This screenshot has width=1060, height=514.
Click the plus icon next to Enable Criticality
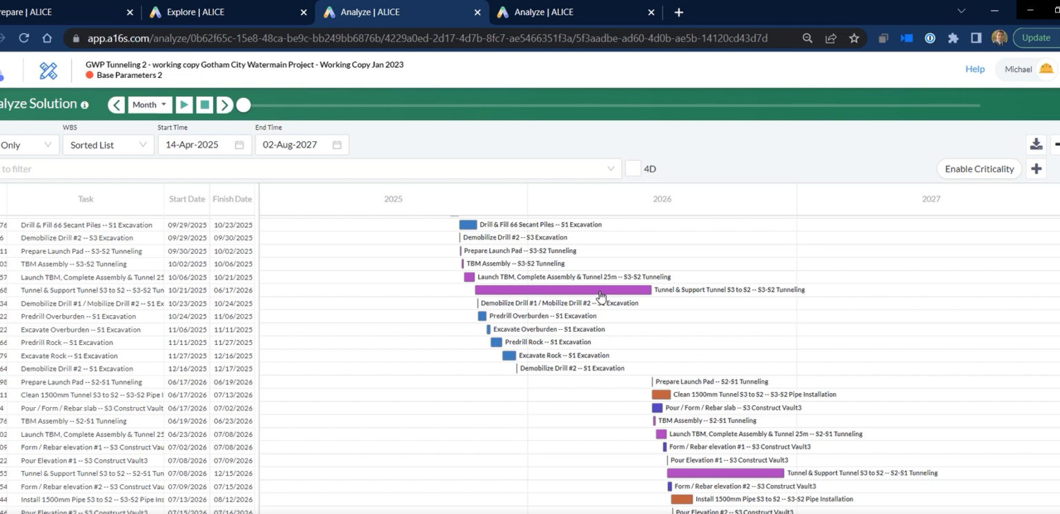(1036, 168)
